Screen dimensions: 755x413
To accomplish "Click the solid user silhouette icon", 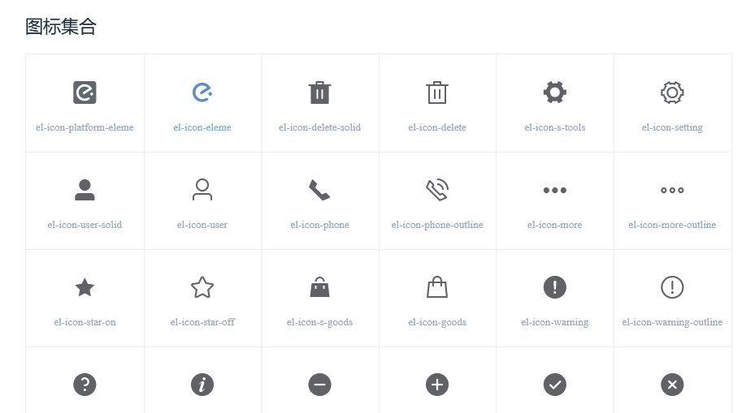I will (x=85, y=190).
